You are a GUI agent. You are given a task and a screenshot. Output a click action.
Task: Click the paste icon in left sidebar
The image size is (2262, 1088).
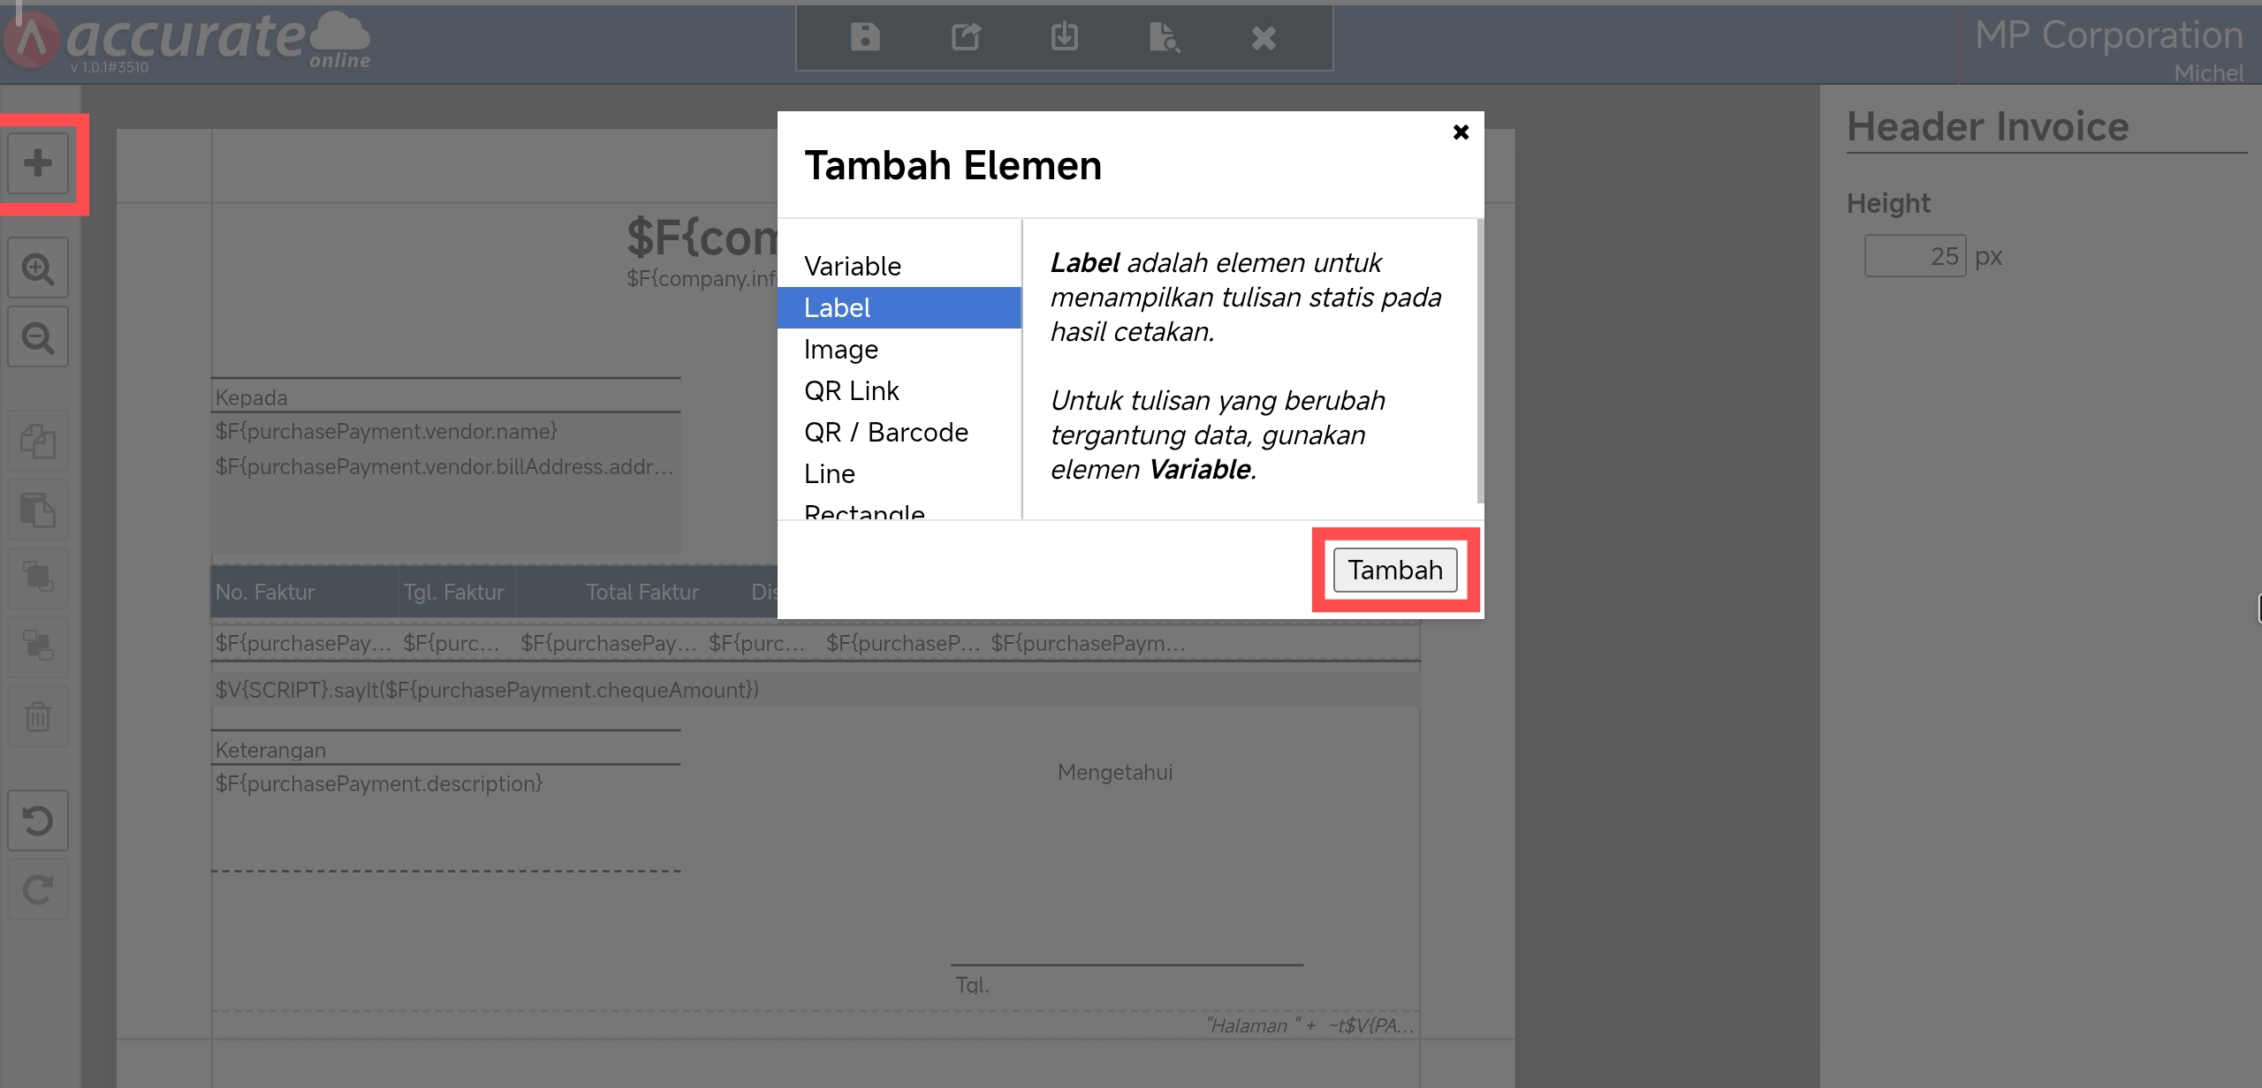38,510
